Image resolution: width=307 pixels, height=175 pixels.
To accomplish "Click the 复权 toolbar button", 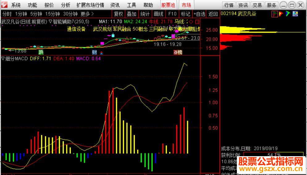I will [x=119, y=14].
